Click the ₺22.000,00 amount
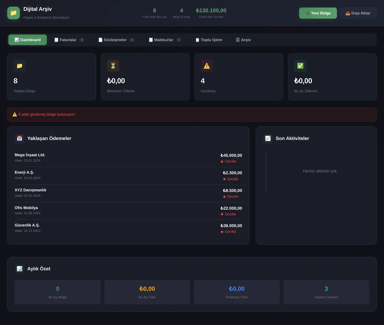The width and height of the screenshot is (384, 325). coord(231,208)
